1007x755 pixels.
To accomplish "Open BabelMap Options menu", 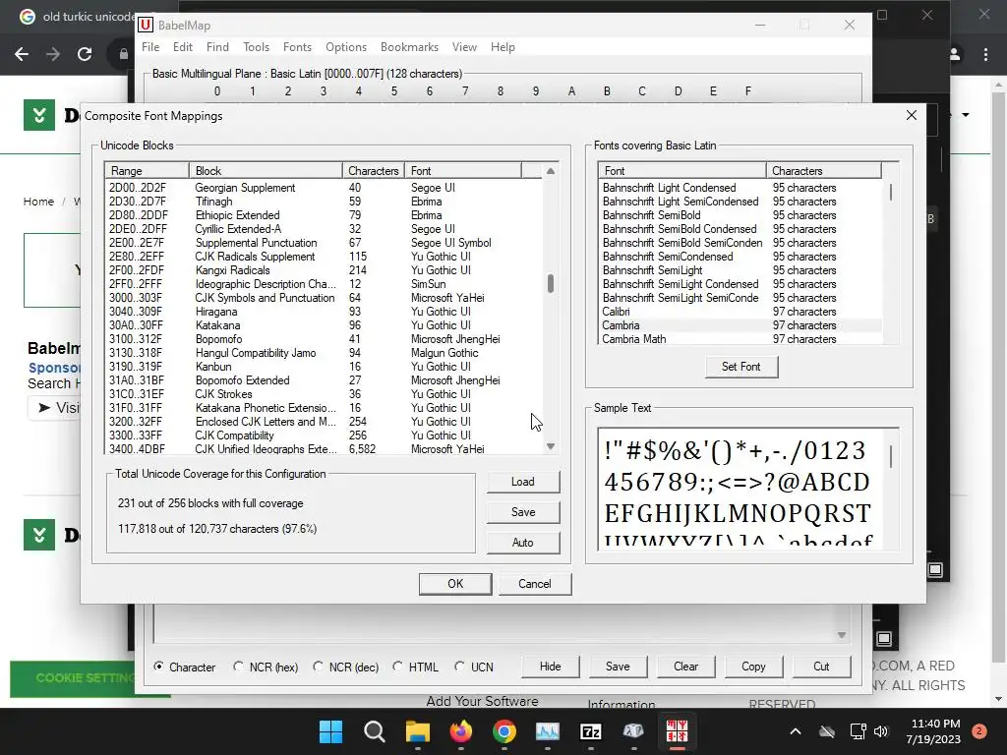I will (x=346, y=47).
